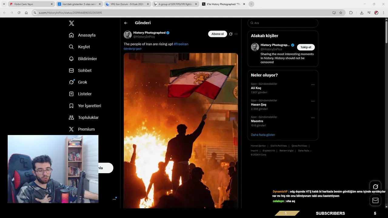Open Gizlilik Politikası footer link
Viewport: 388px width, 218px height.
pos(279,146)
